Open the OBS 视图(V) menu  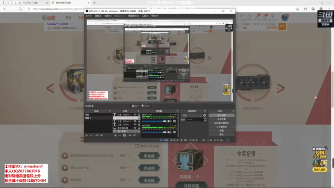(x=108, y=16)
